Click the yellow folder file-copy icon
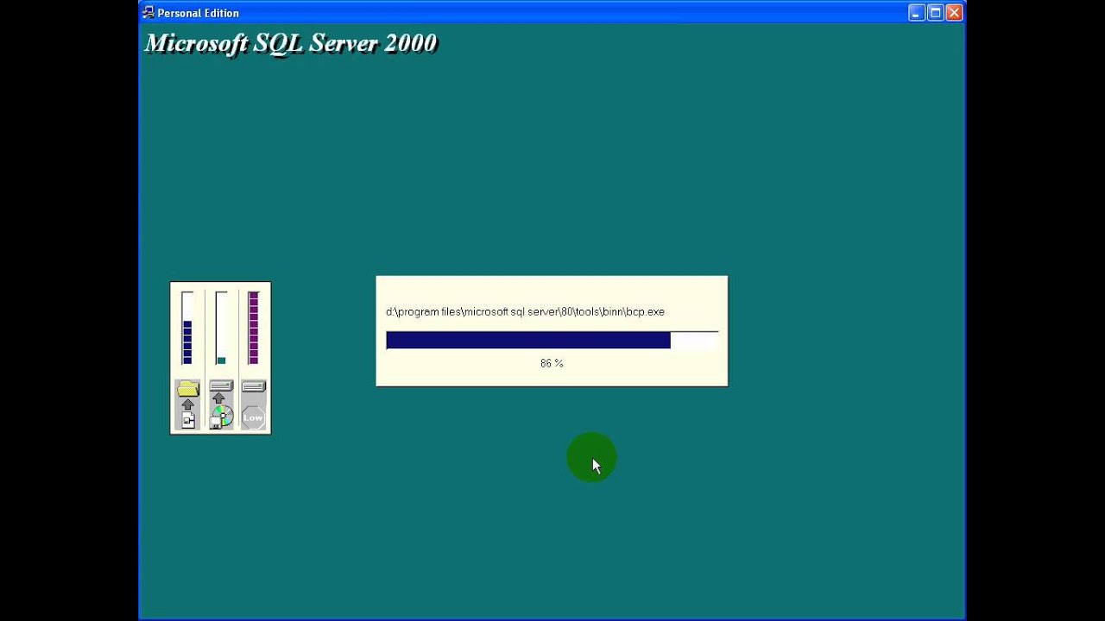Image resolution: width=1105 pixels, height=621 pixels. [188, 390]
